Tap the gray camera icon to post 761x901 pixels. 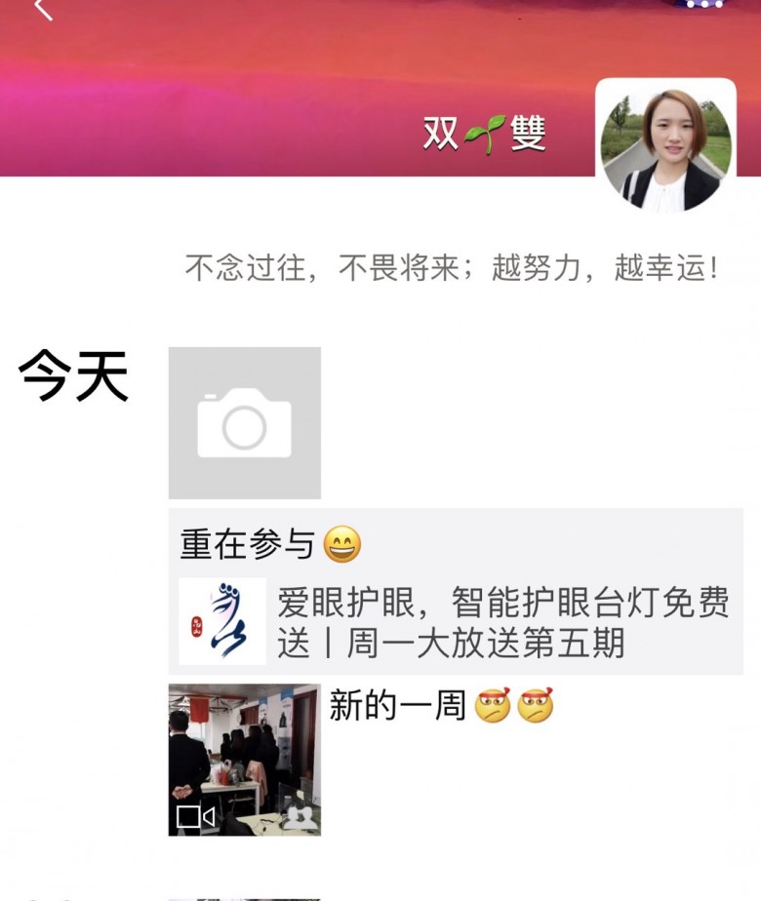(x=244, y=423)
